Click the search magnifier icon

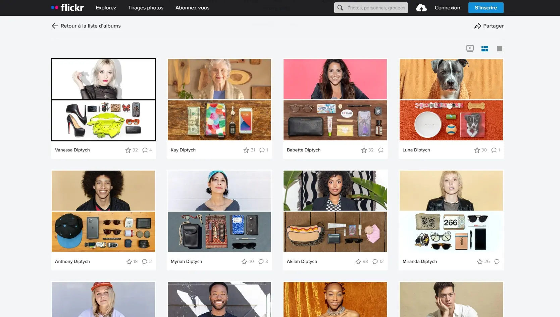coord(340,8)
